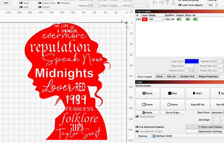The image size is (224, 143).
Task: Switch to the Move tab
Action: [160, 77]
